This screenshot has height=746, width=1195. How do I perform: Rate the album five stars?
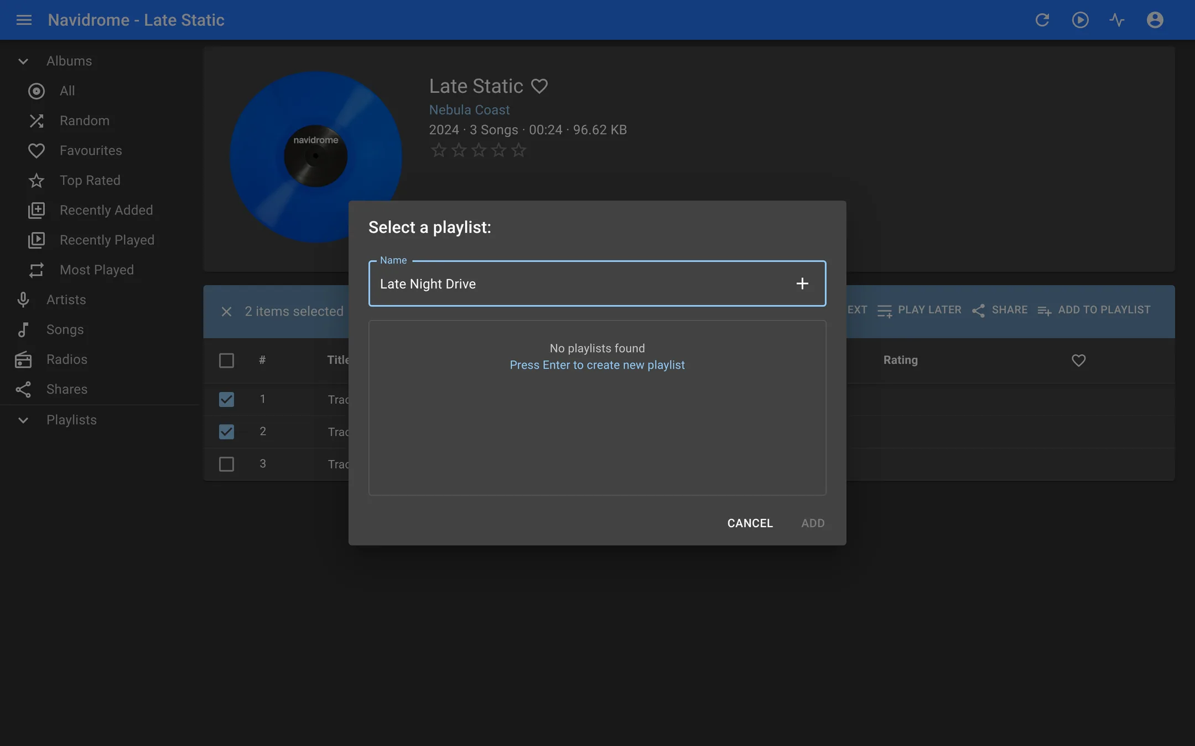[519, 150]
